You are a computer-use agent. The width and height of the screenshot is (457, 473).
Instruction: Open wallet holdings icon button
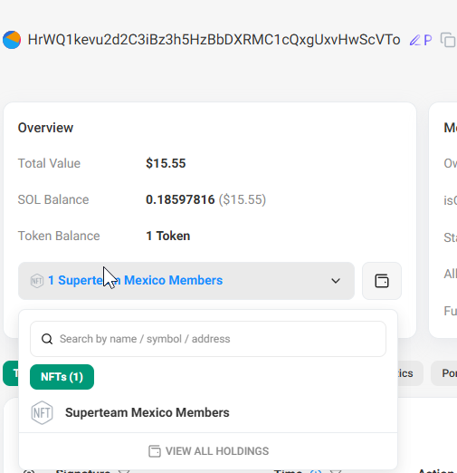382,281
